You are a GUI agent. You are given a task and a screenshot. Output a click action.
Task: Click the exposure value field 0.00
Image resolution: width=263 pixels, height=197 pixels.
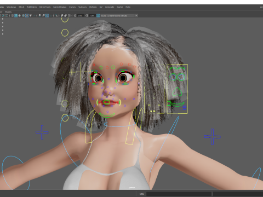[81, 15]
